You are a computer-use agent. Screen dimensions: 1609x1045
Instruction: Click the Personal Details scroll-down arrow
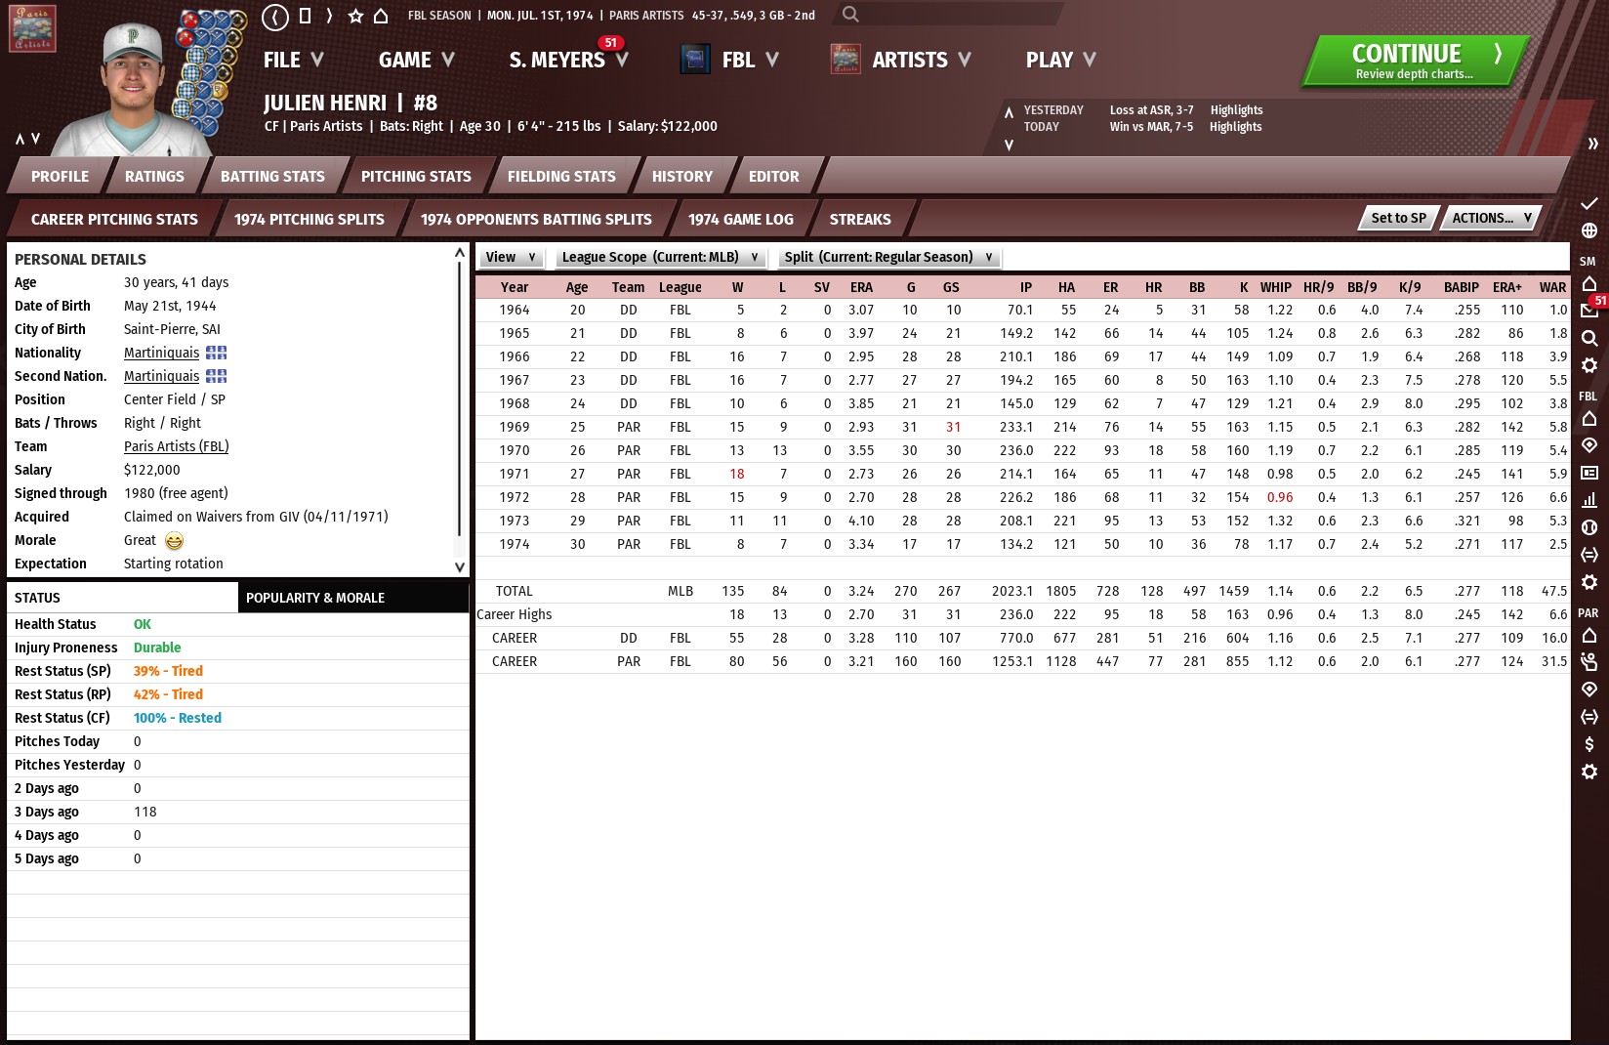click(x=460, y=566)
